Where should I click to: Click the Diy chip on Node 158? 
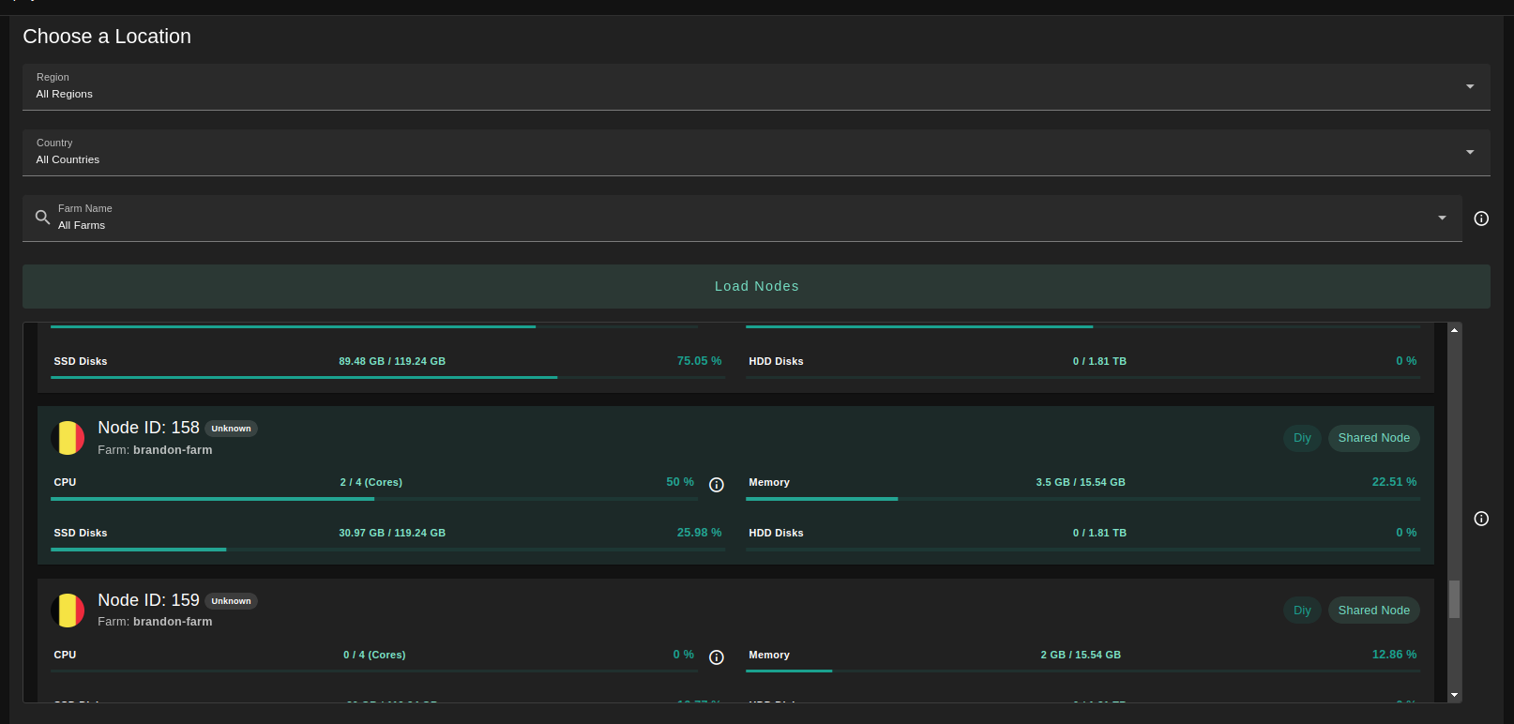[1302, 438]
